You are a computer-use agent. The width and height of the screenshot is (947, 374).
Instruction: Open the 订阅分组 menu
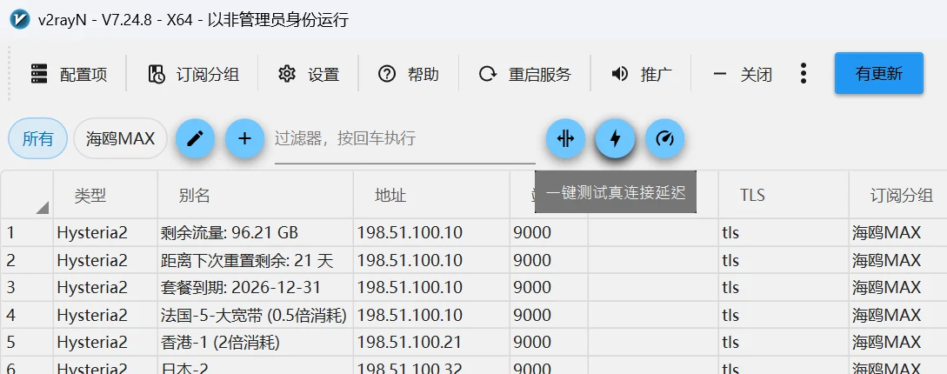point(193,74)
